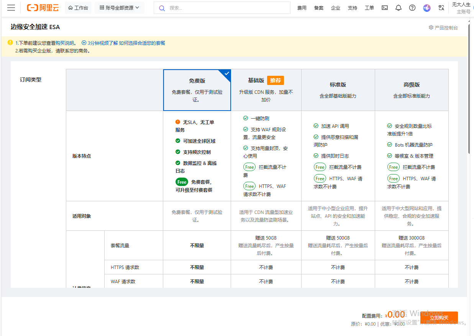Open the 购买说明 link
Screen dimensions: 474x336
[x=66, y=43]
